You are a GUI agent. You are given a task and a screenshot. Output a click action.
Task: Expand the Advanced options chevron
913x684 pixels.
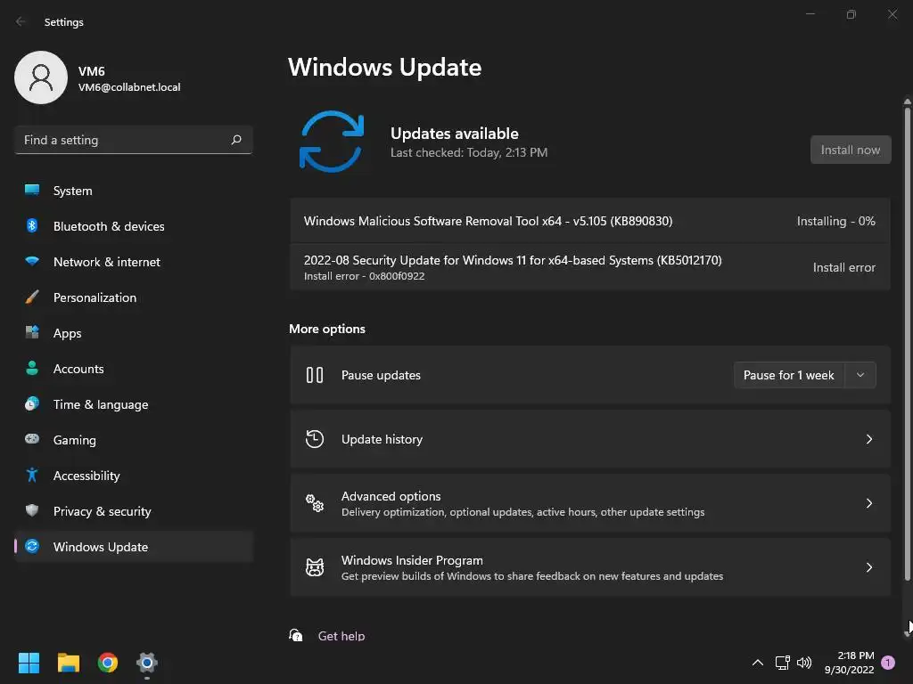click(x=869, y=503)
